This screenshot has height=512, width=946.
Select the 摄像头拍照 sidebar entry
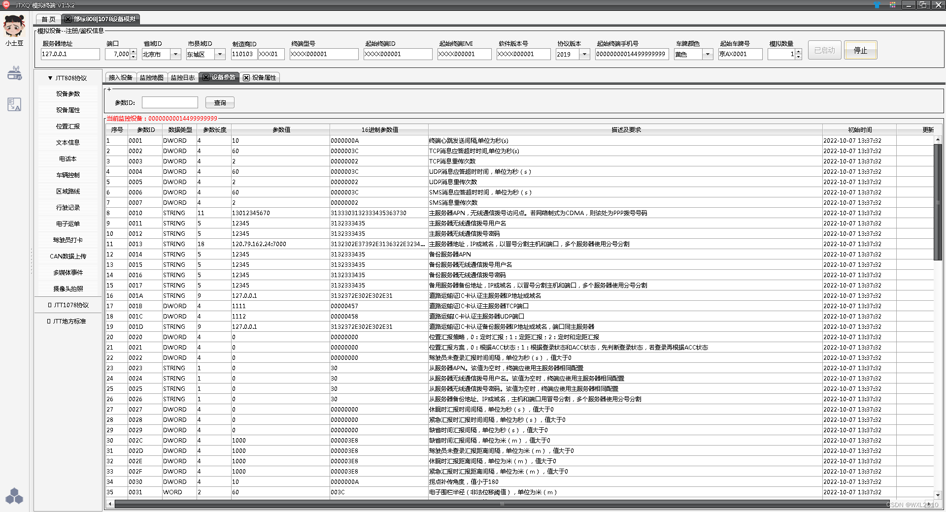pos(68,288)
